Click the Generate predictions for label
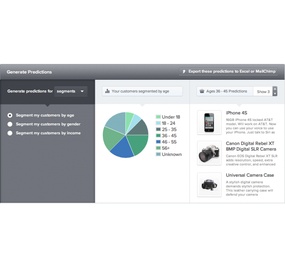The height and width of the screenshot is (267, 285). 30,91
